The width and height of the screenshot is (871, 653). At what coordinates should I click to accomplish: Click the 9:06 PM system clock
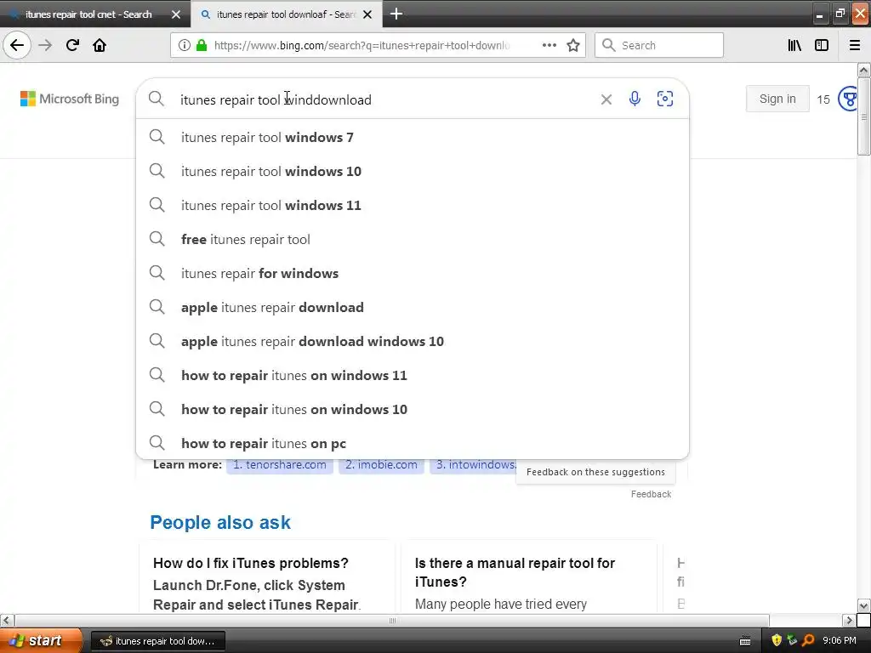840,641
